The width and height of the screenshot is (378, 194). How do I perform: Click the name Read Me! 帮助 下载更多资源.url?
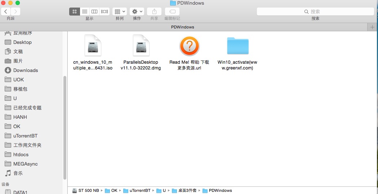coord(189,65)
